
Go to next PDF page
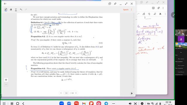coord(76,93)
